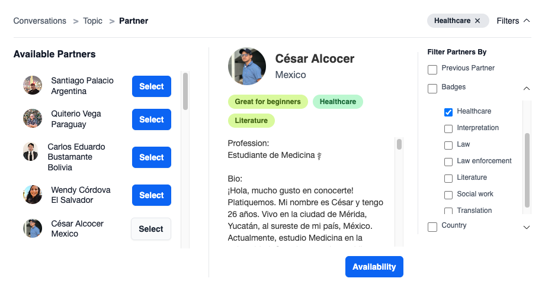Collapse the Badges filter section
The width and height of the screenshot is (545, 288).
click(x=527, y=88)
